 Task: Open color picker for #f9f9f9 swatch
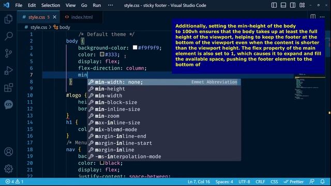pos(135,48)
